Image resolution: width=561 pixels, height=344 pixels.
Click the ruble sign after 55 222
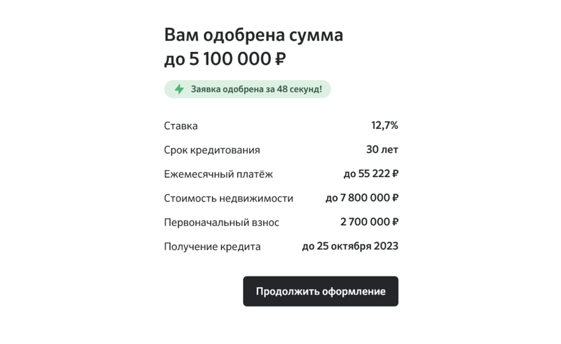pyautogui.click(x=395, y=174)
